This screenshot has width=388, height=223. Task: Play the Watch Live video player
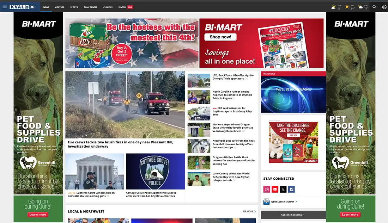pos(293,94)
